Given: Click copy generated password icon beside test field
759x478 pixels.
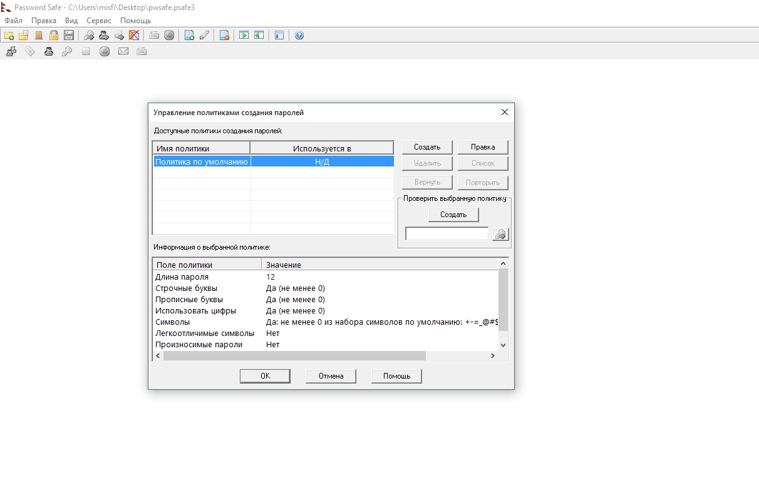Looking at the screenshot, I should [x=500, y=234].
